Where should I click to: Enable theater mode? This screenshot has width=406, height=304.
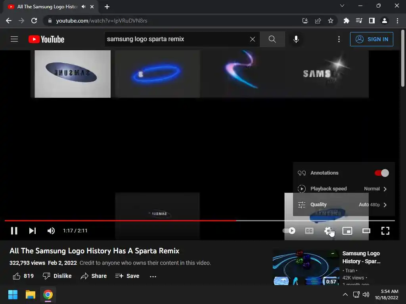(x=366, y=231)
